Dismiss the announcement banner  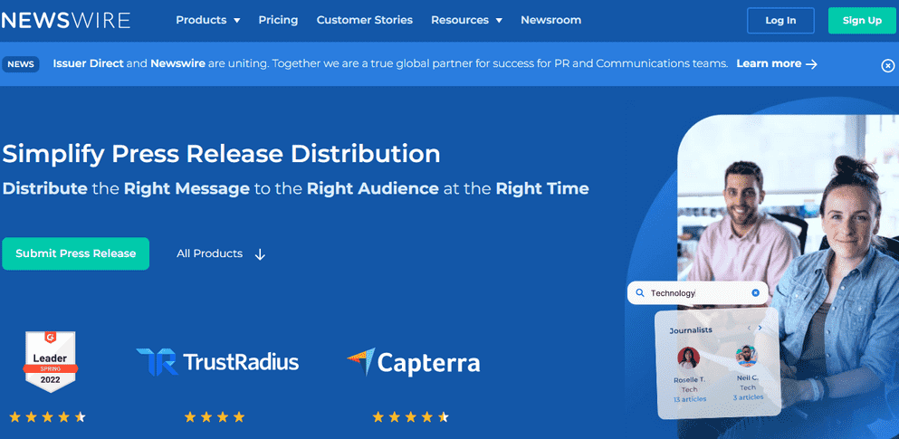(887, 65)
